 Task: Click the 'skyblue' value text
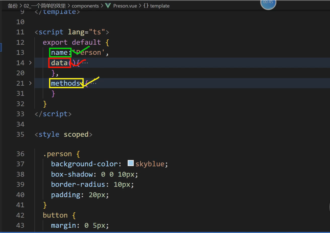[150, 164]
